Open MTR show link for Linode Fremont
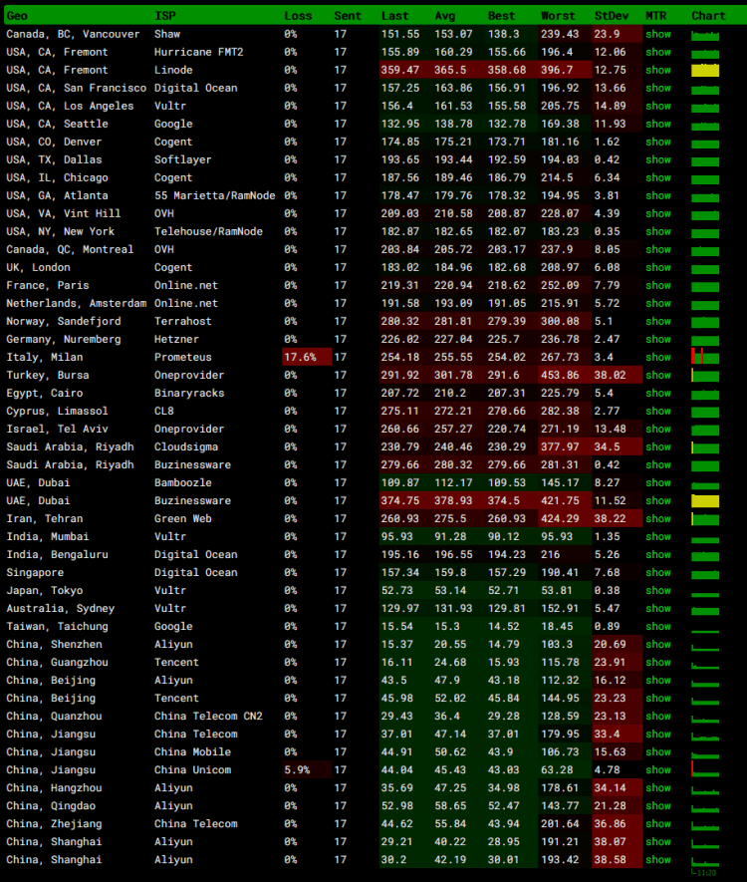Screen dimensions: 747x882 pos(658,71)
